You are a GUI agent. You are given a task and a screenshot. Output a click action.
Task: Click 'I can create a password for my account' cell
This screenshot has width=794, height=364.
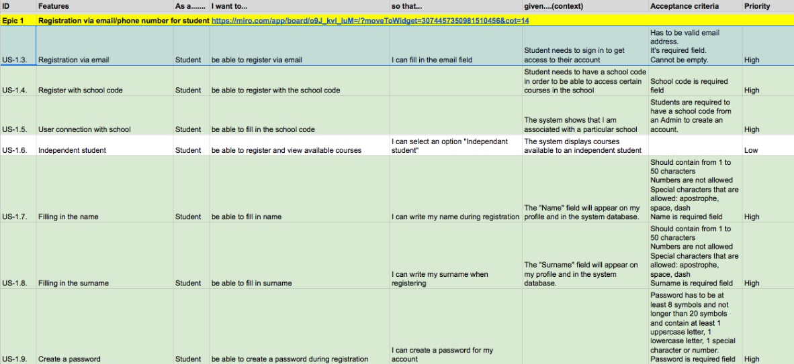coord(455,326)
